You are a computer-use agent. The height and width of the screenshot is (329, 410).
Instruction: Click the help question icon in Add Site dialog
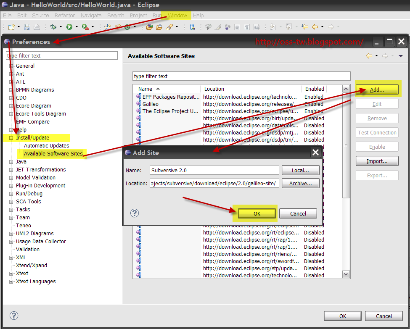(135, 213)
